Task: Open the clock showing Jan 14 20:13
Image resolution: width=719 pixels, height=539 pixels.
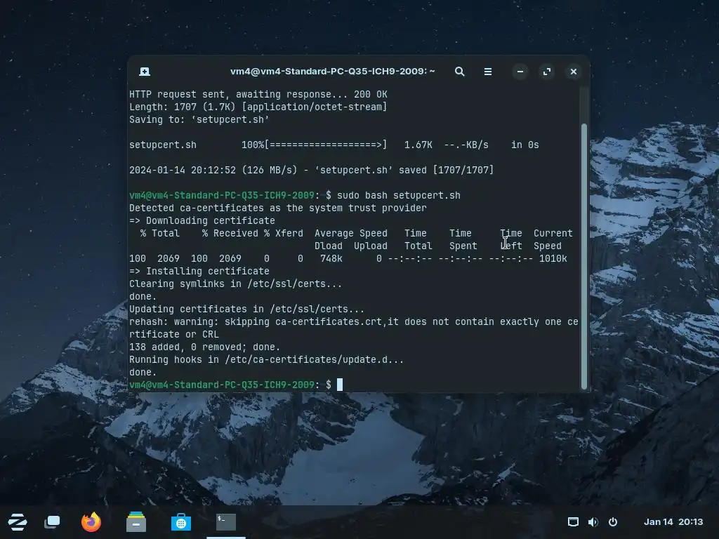Action: click(x=673, y=521)
